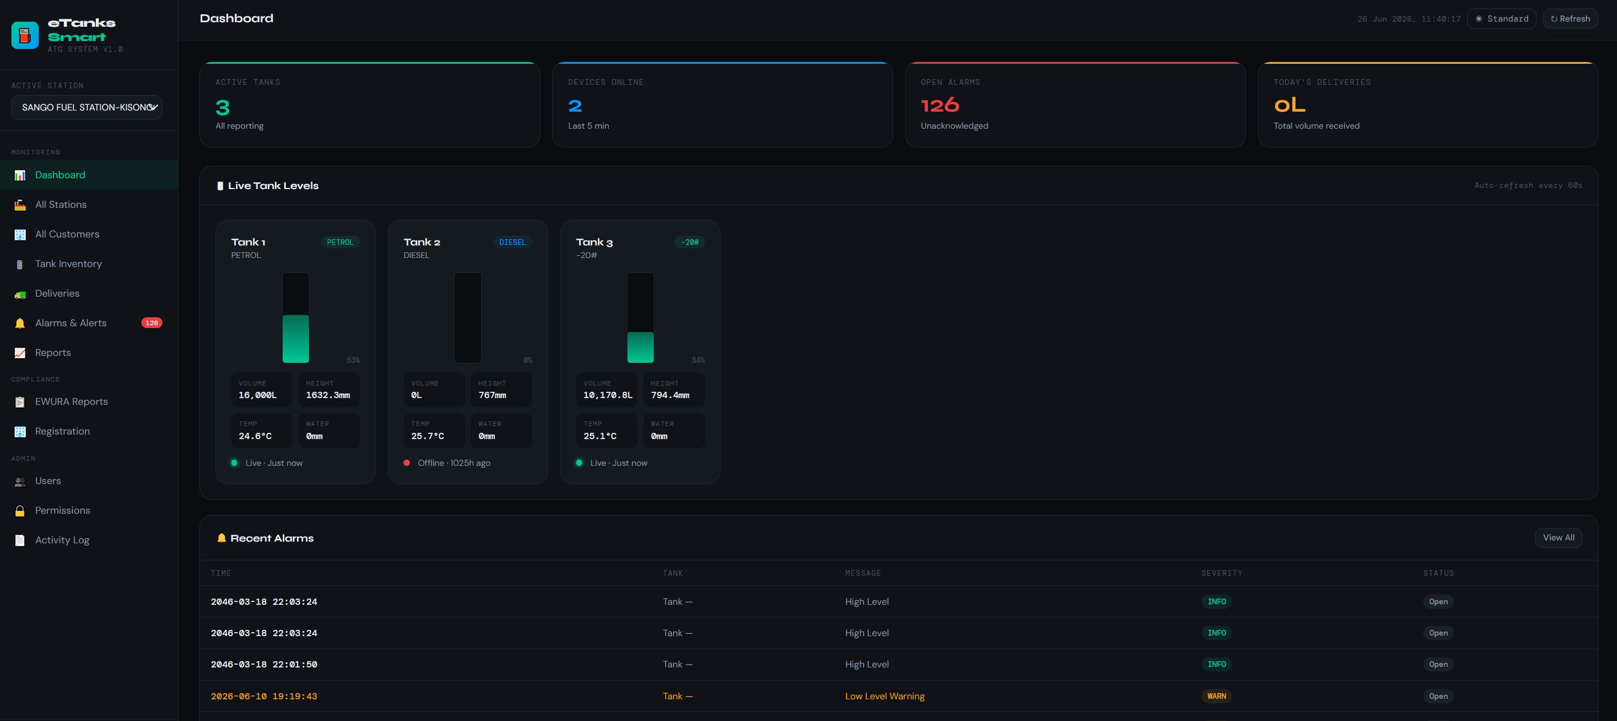Click the Permissions lock icon
The height and width of the screenshot is (721, 1617).
point(20,510)
